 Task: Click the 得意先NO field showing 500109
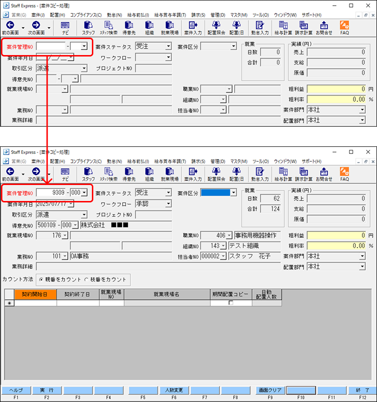(47, 225)
